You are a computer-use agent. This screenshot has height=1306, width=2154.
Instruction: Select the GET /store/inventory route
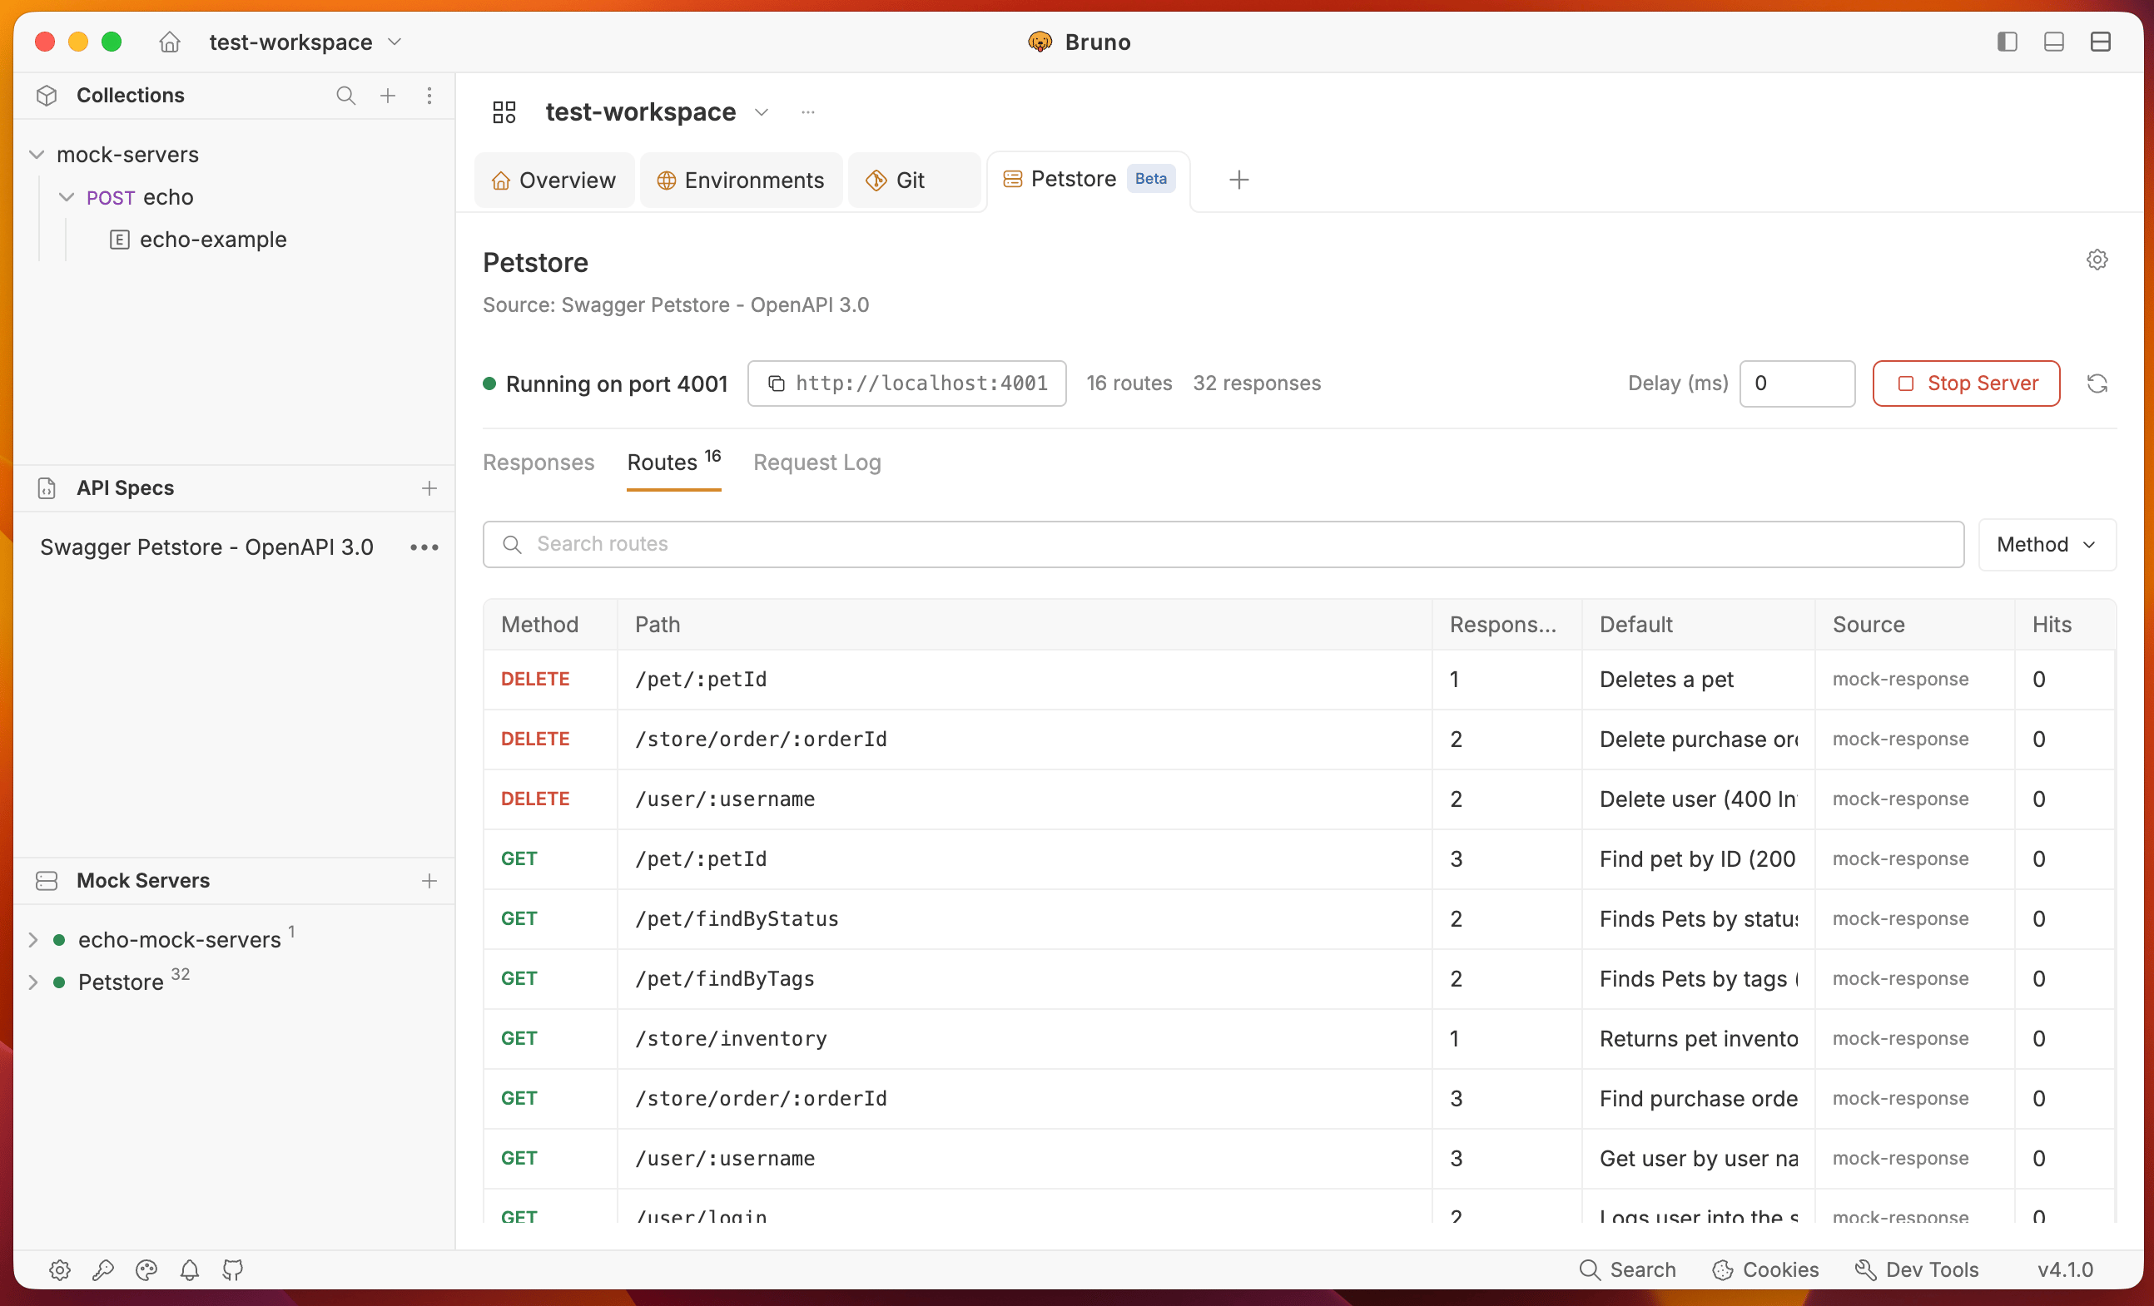tap(1299, 1039)
